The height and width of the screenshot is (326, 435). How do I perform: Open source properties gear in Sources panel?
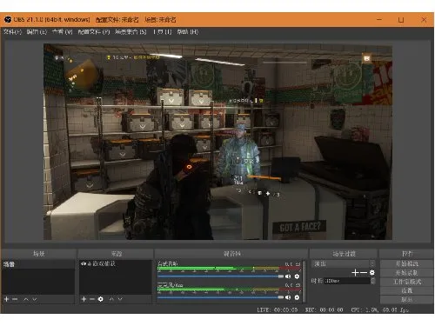pos(101,299)
